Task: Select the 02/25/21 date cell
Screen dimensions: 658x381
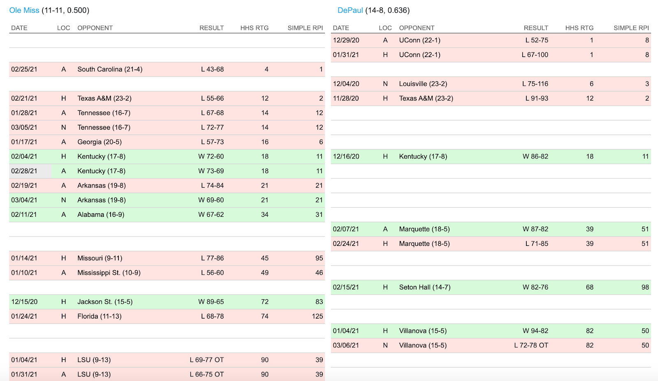Action: click(x=24, y=69)
